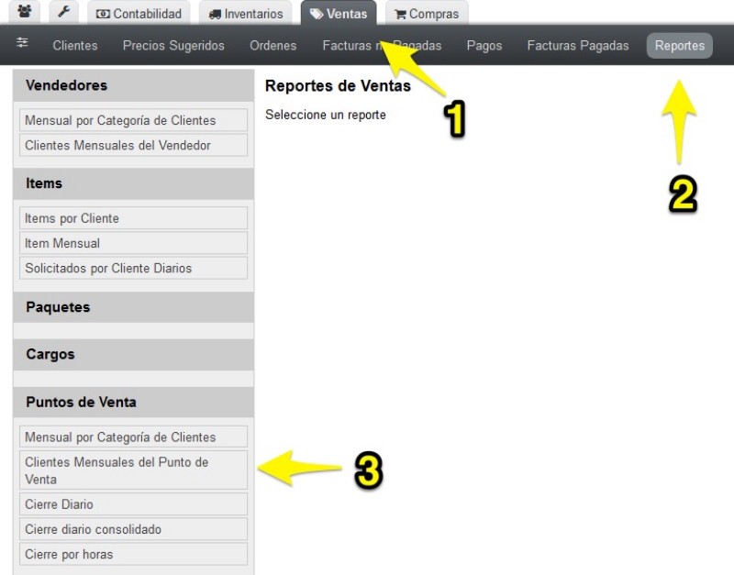Viewport: 734px width, 575px height.
Task: Open Puntos de Venta Mensual por Categoría report
Action: pyautogui.click(x=133, y=437)
